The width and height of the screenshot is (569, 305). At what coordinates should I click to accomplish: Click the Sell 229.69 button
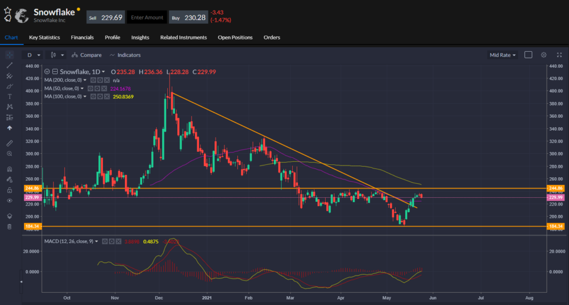106,17
